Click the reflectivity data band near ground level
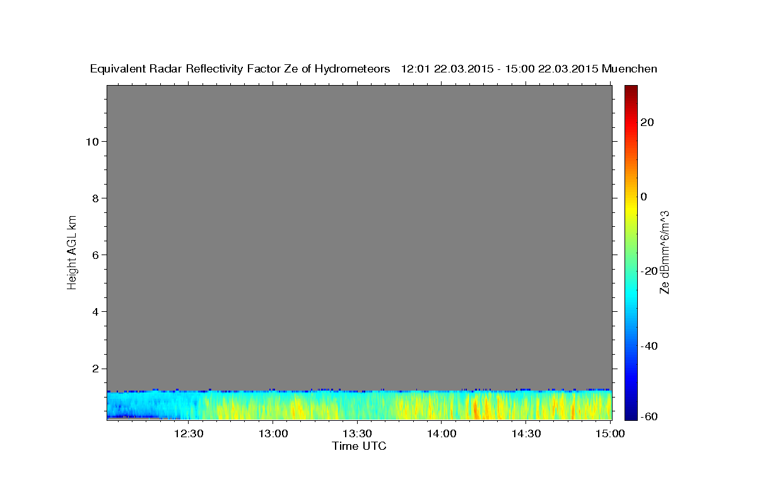757x504 pixels. coord(359,405)
